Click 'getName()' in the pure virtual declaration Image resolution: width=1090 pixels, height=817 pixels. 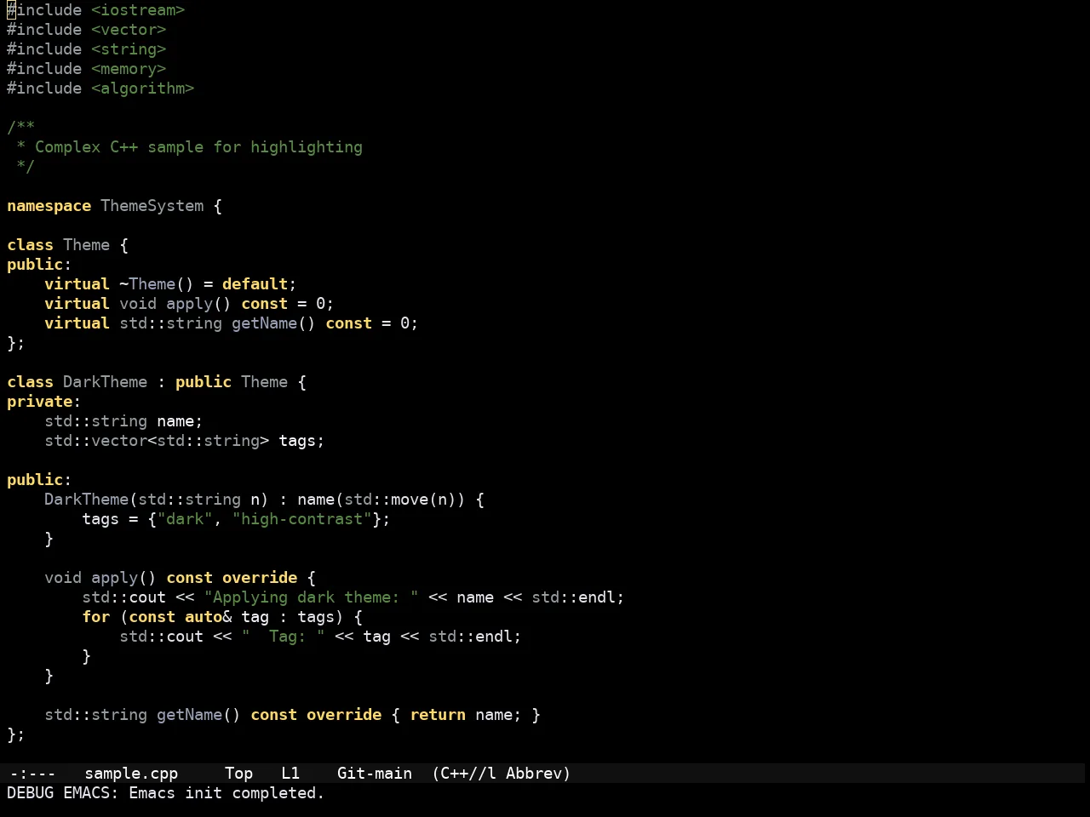273,323
